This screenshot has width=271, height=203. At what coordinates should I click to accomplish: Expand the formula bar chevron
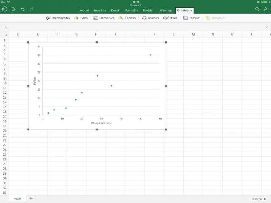coord(266,27)
